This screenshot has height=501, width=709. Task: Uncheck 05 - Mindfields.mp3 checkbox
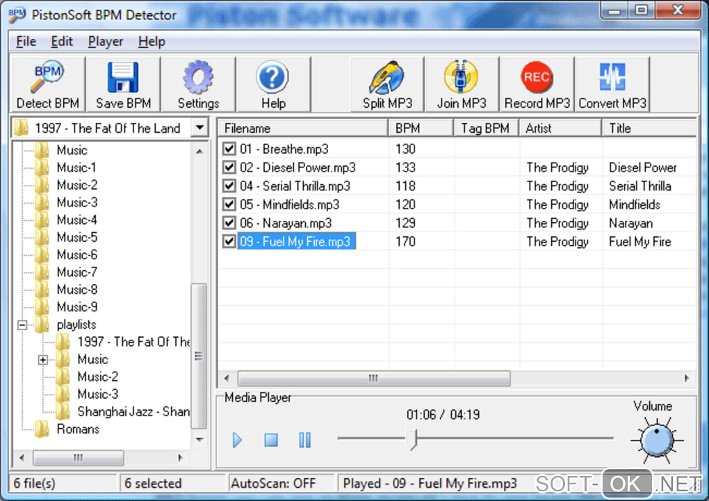pos(229,204)
